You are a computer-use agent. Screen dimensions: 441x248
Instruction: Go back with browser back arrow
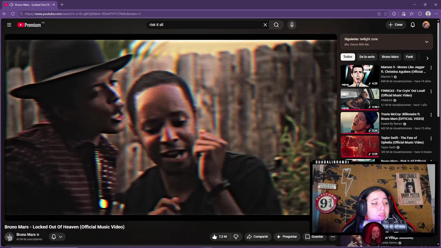(4, 14)
